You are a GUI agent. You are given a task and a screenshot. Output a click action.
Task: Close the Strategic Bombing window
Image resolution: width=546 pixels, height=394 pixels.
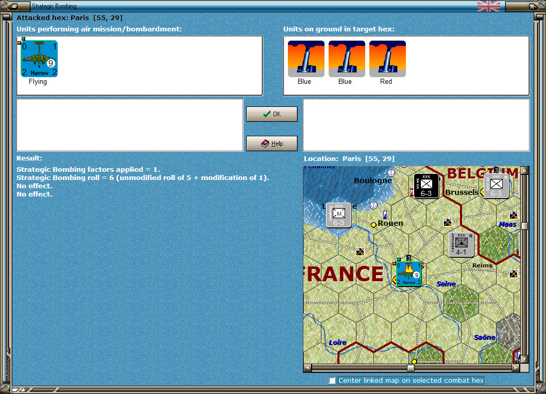tap(533, 6)
